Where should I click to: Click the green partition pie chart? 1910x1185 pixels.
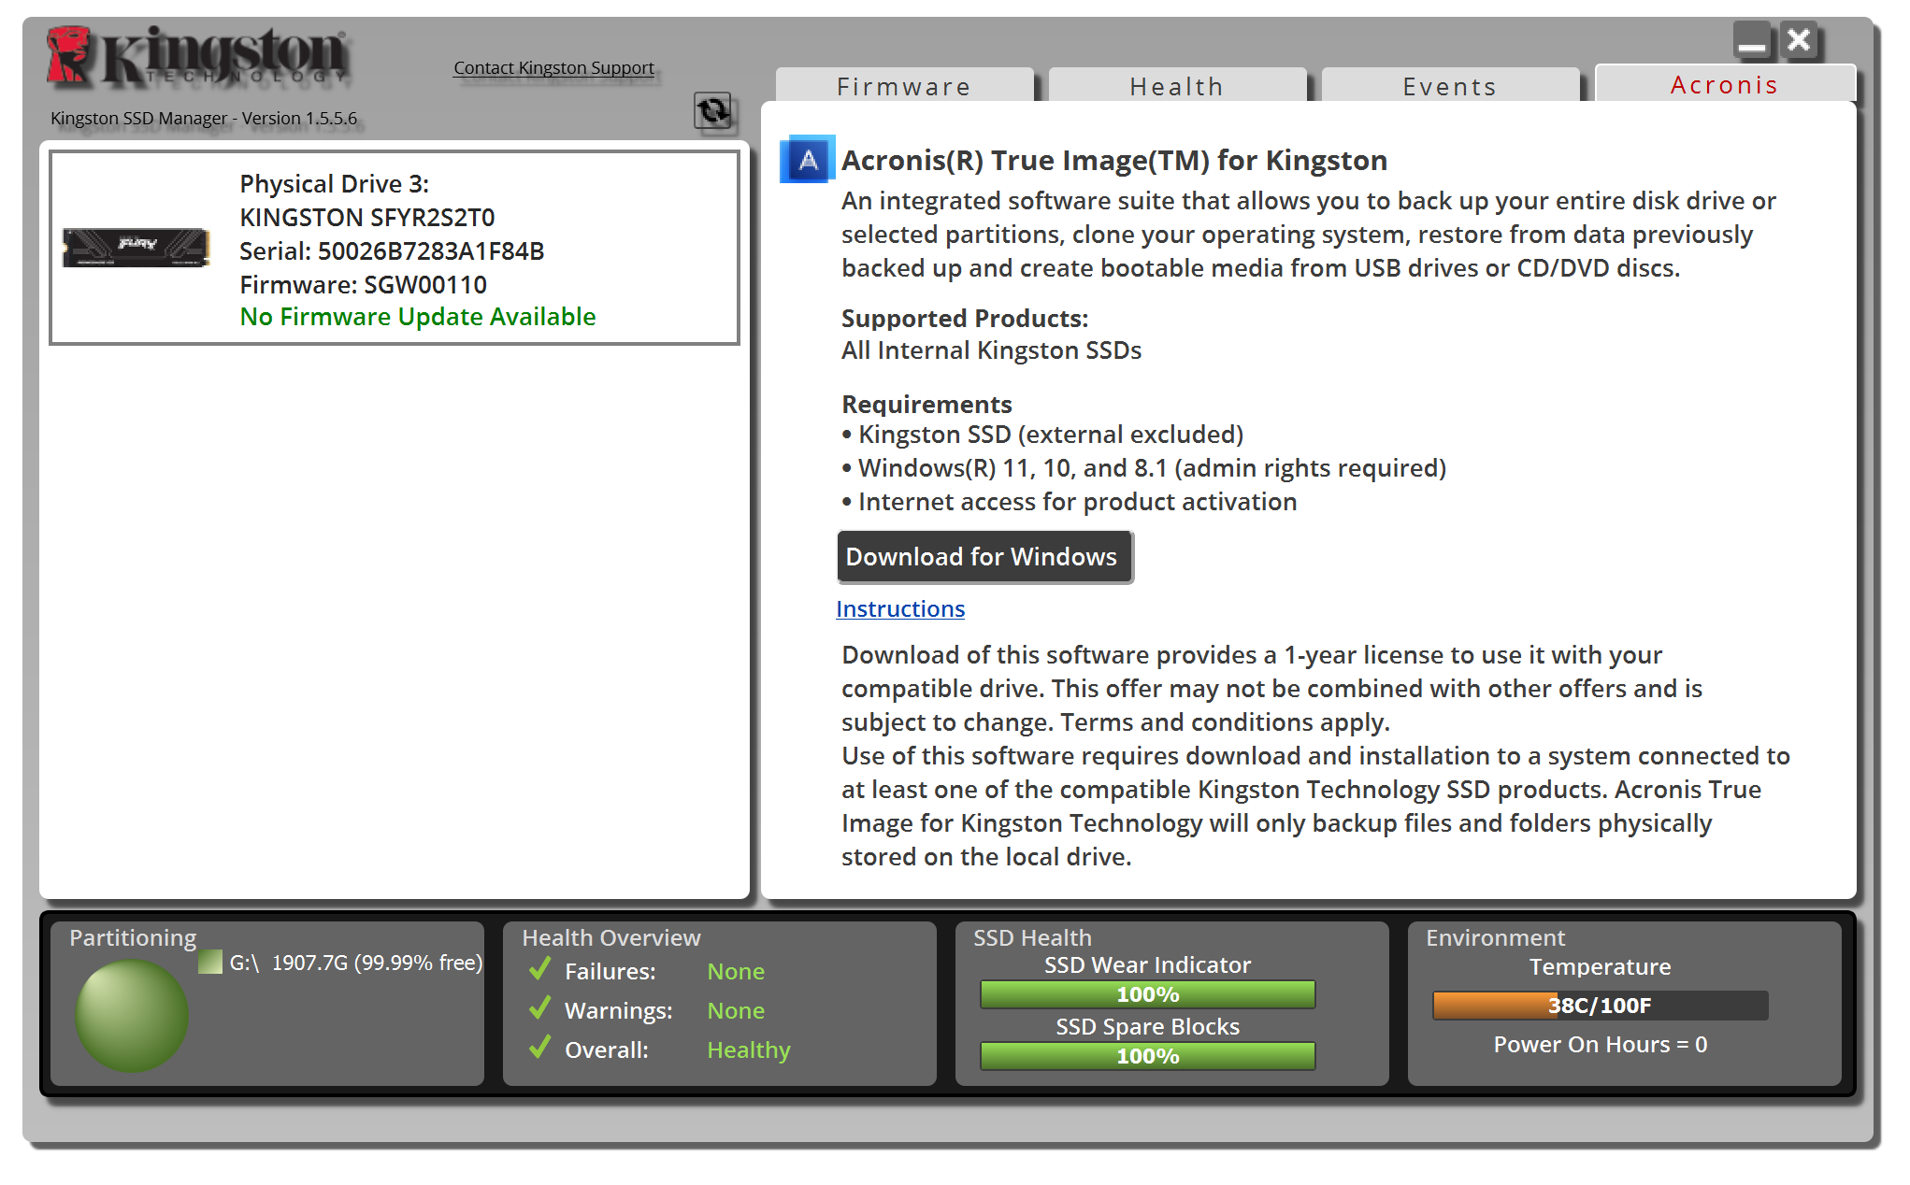click(x=132, y=1015)
